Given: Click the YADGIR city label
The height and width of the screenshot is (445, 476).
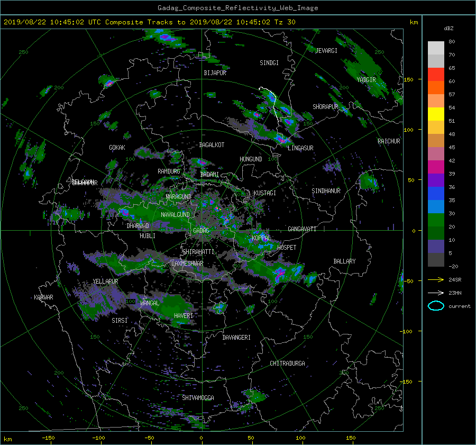Looking at the screenshot, I should (366, 80).
